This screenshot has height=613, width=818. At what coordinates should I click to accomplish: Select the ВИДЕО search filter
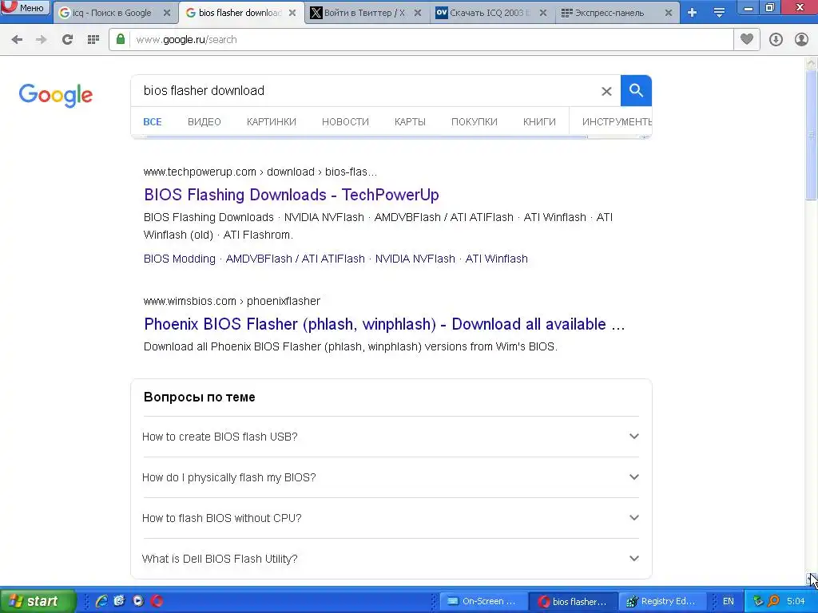click(x=204, y=122)
